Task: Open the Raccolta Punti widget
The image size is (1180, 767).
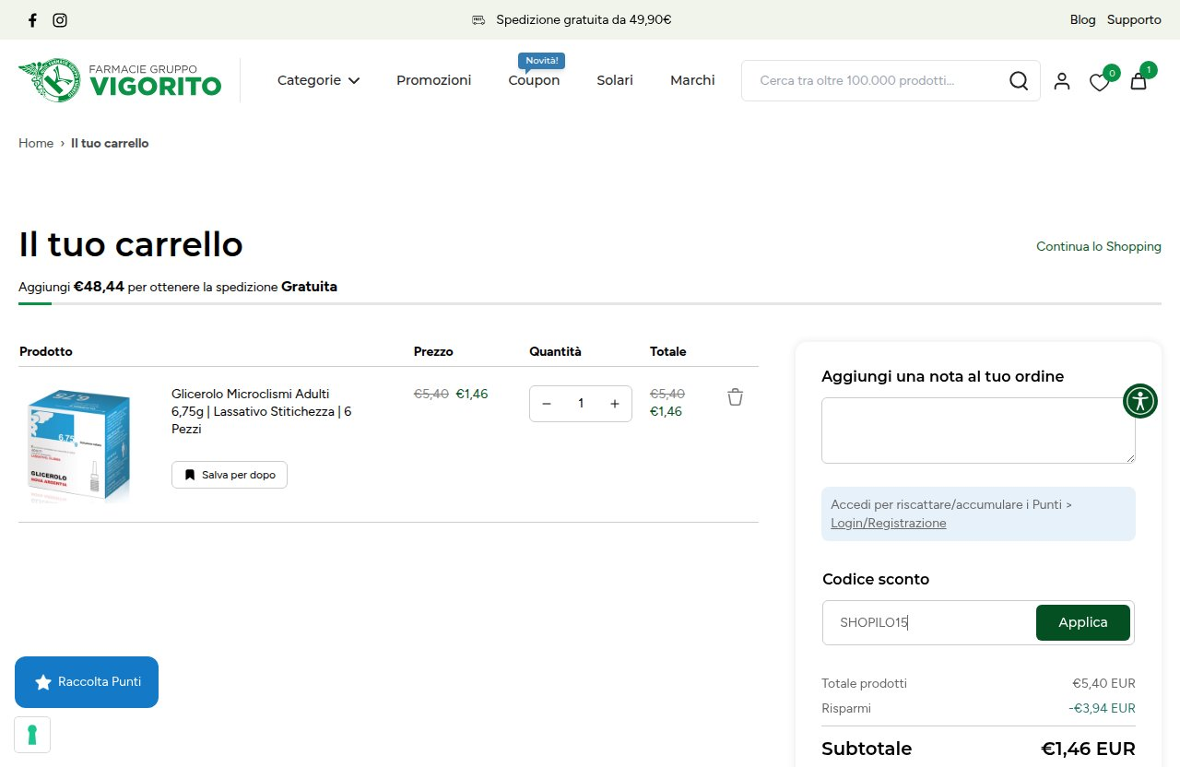Action: (87, 682)
